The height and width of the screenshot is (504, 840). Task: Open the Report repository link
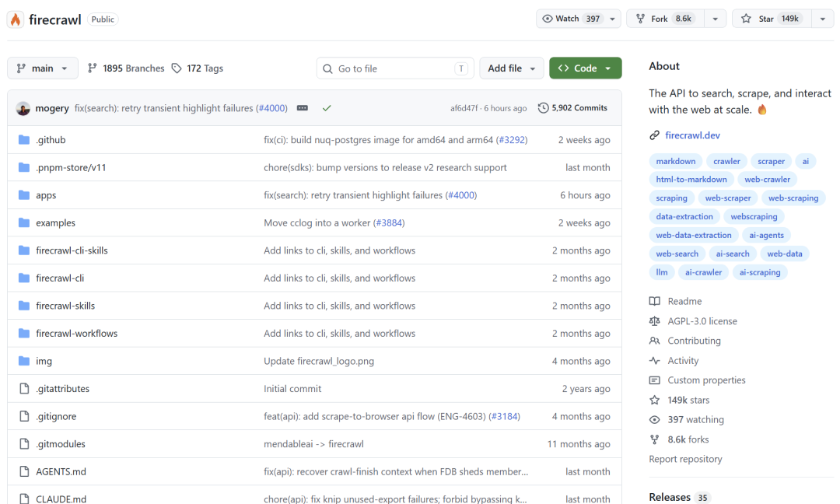(x=685, y=459)
